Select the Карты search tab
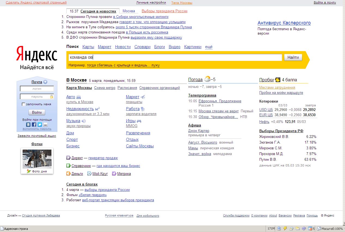 (88, 47)
